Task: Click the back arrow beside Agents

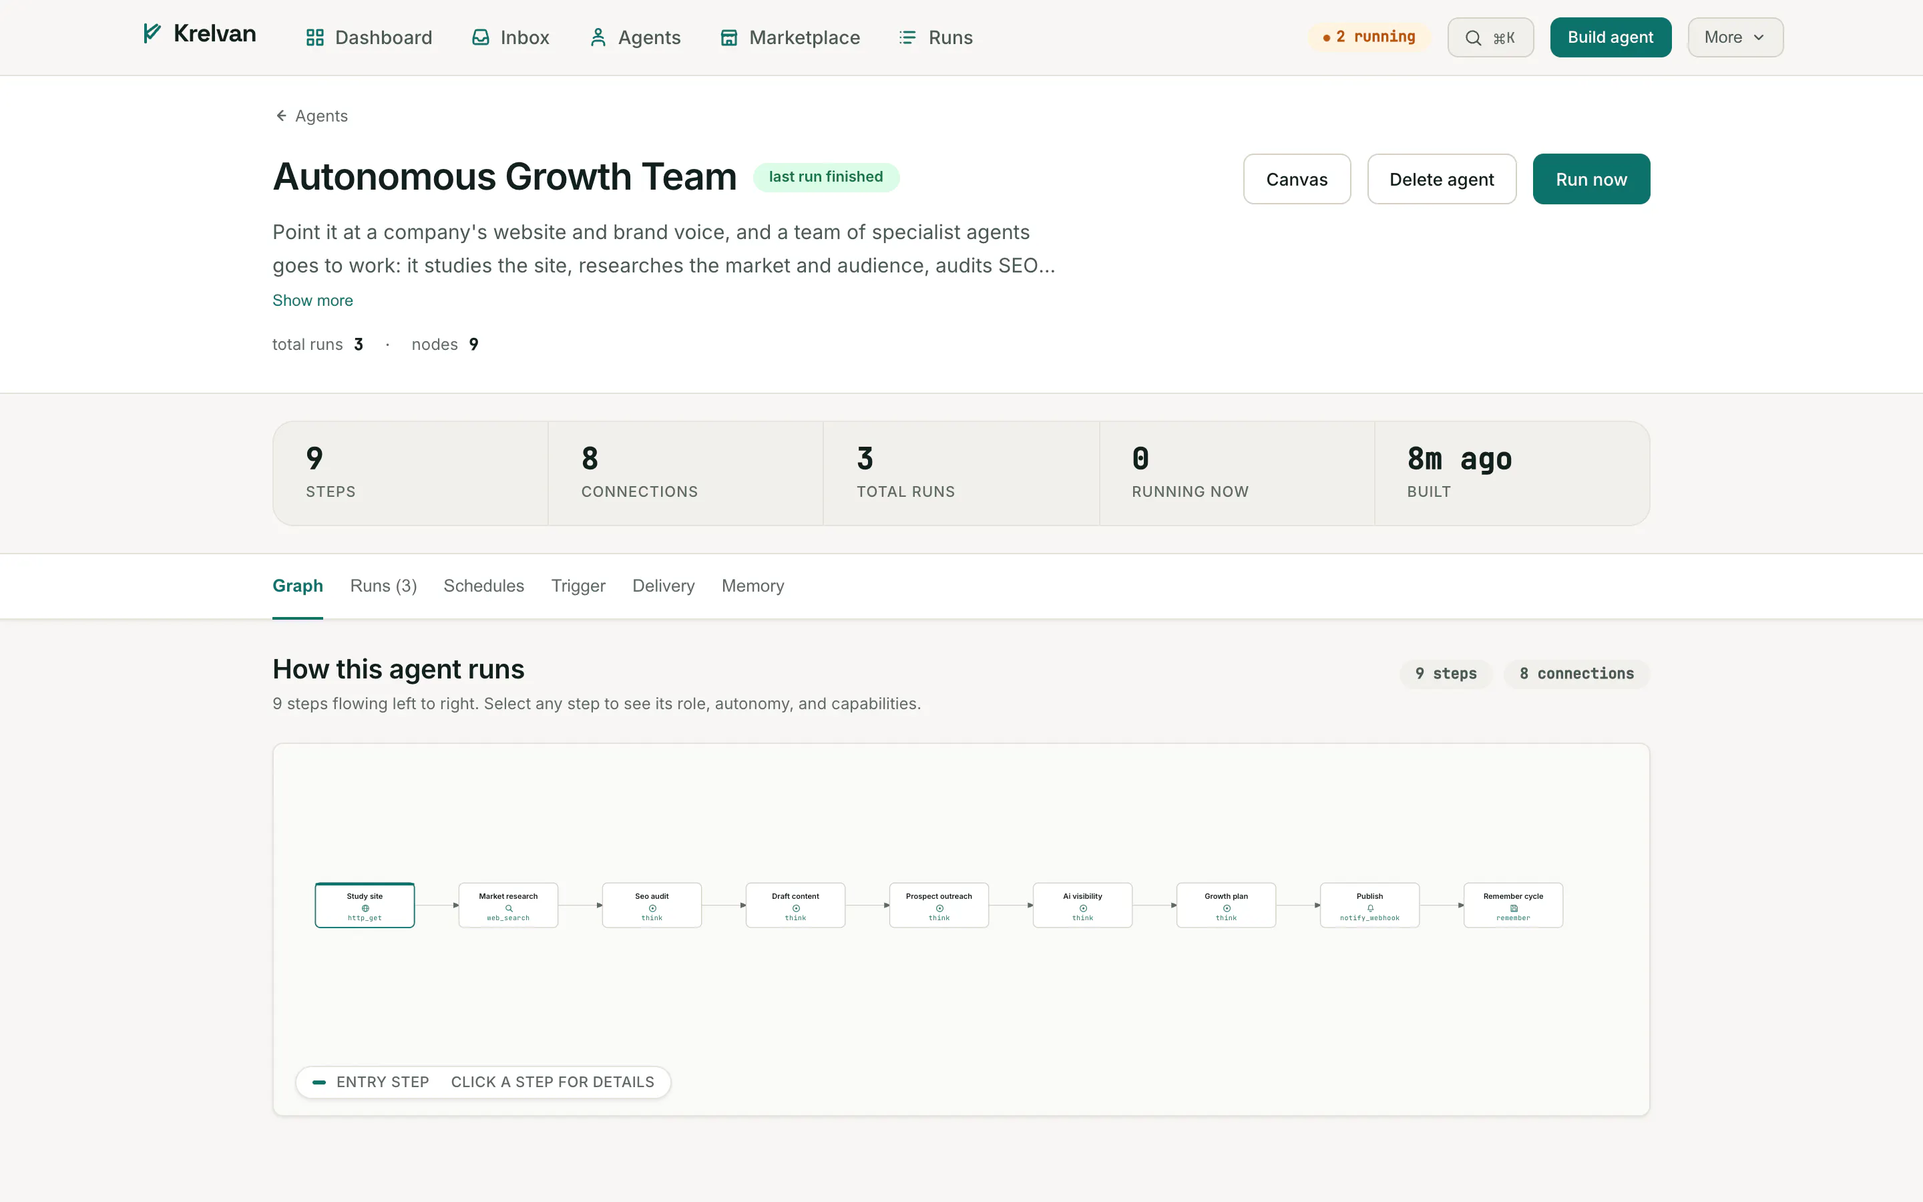Action: tap(281, 116)
